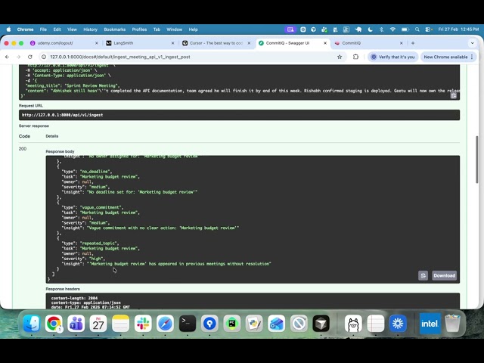The width and height of the screenshot is (484, 363).
Task: Switch to the Cursor tab
Action: point(216,43)
